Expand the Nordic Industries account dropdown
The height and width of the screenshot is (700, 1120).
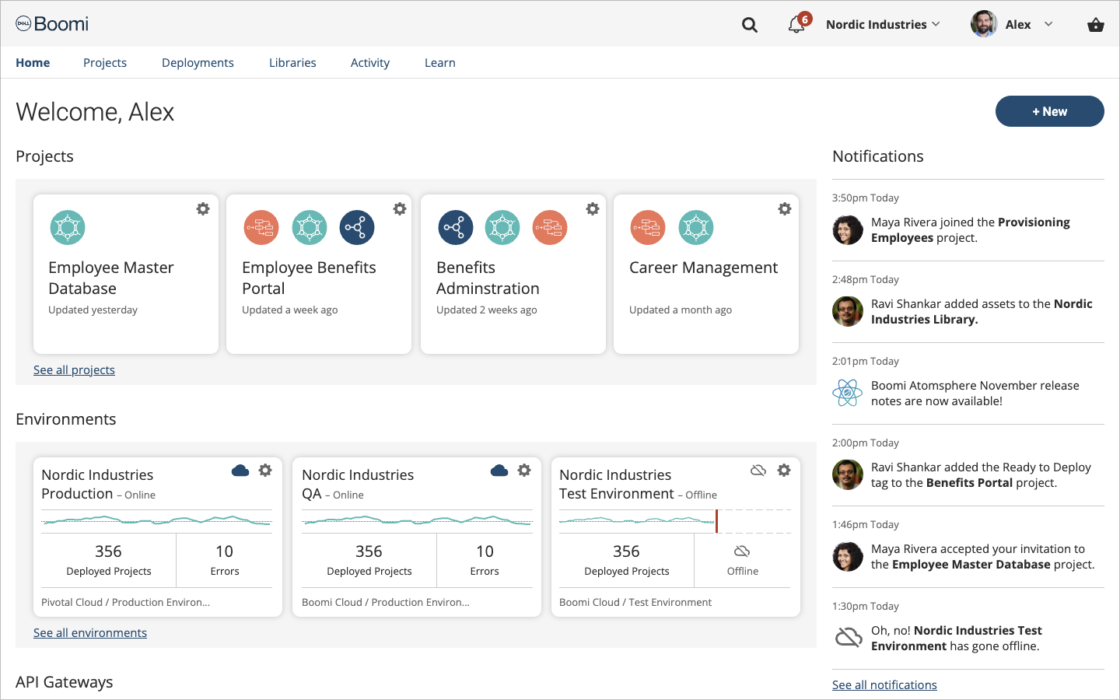(883, 25)
